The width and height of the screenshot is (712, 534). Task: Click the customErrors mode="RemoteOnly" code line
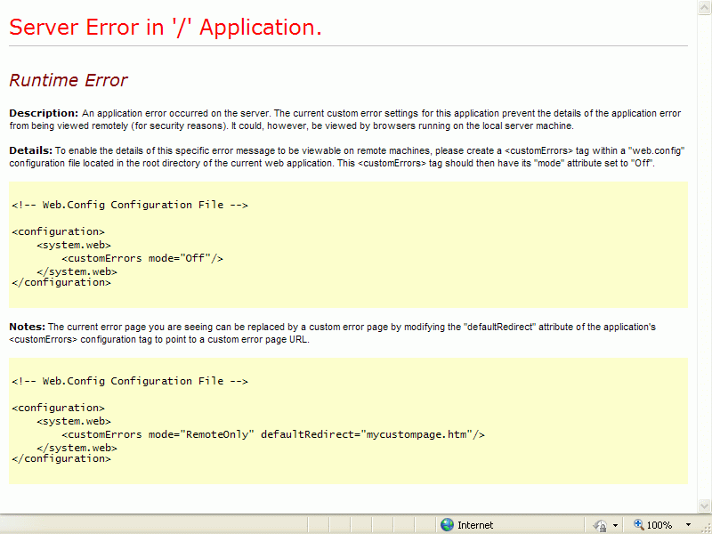[272, 434]
